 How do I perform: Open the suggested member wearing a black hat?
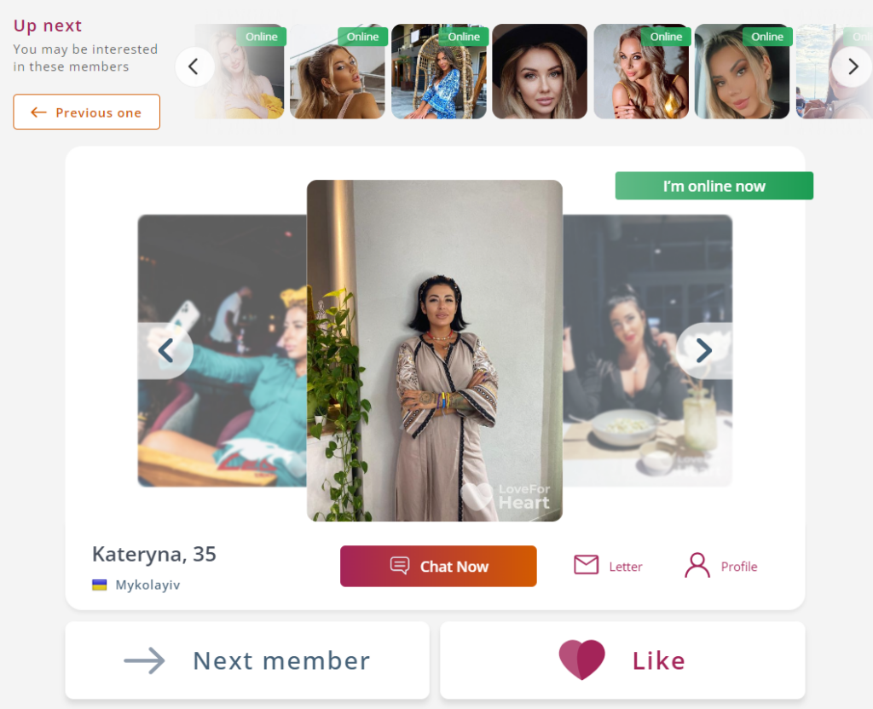click(x=540, y=72)
